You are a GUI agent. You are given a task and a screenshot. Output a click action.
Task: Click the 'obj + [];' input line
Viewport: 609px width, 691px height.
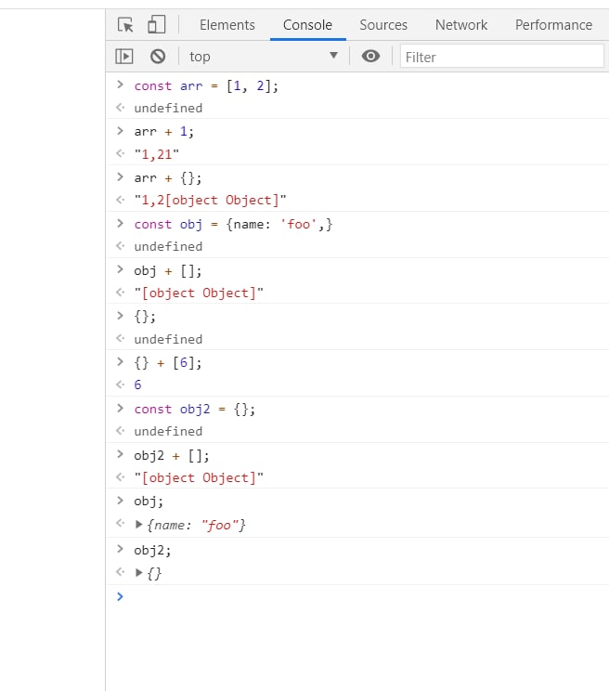(168, 270)
